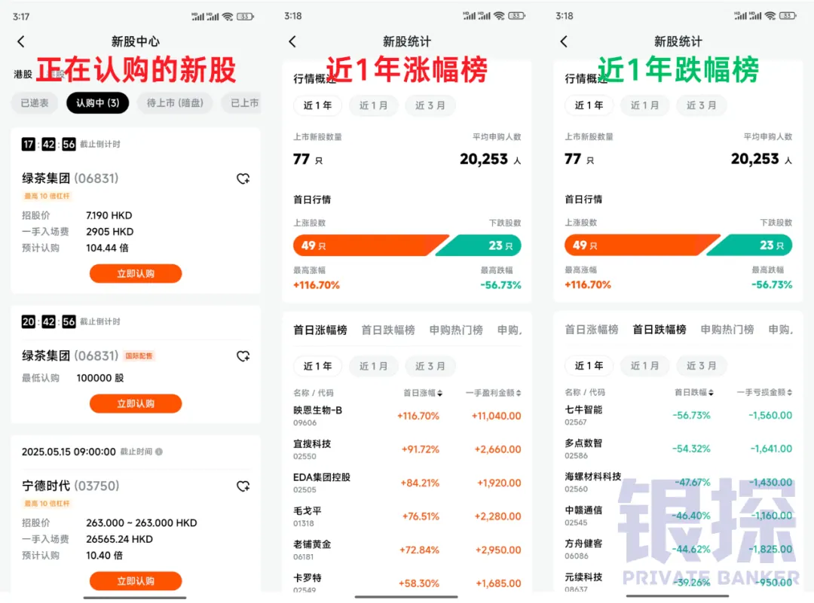Sort by 首日涨幅 column arrows
The image size is (814, 603).
pos(439,394)
